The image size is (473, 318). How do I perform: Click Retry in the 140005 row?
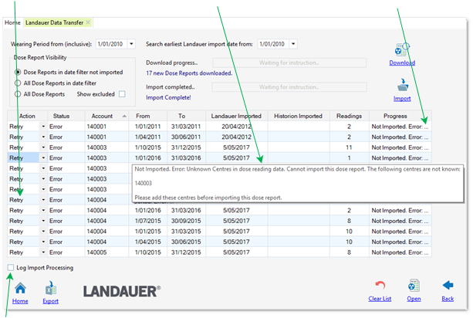16,252
